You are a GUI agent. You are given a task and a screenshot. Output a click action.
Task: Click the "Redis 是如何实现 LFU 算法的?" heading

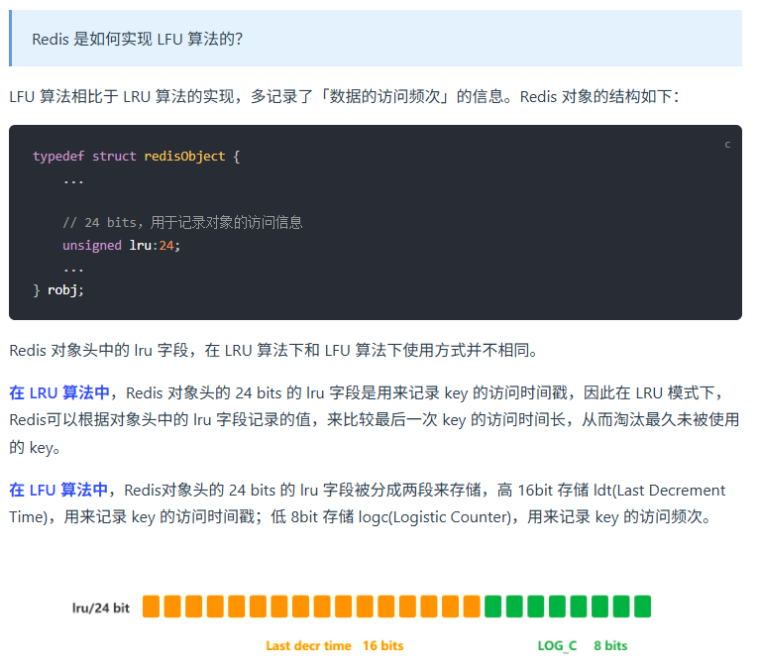[138, 39]
